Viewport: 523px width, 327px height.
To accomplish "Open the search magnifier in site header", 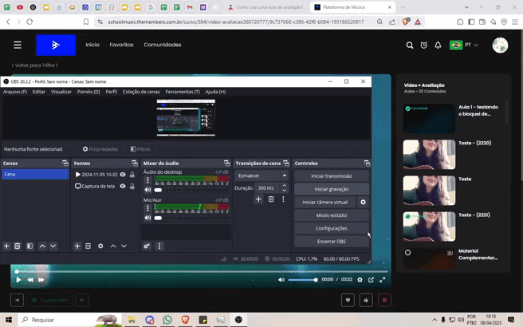I will (410, 45).
